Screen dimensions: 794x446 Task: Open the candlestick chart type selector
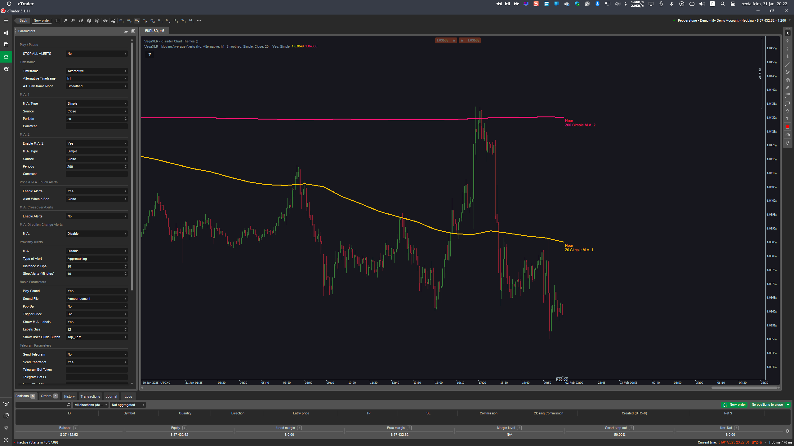tap(81, 21)
